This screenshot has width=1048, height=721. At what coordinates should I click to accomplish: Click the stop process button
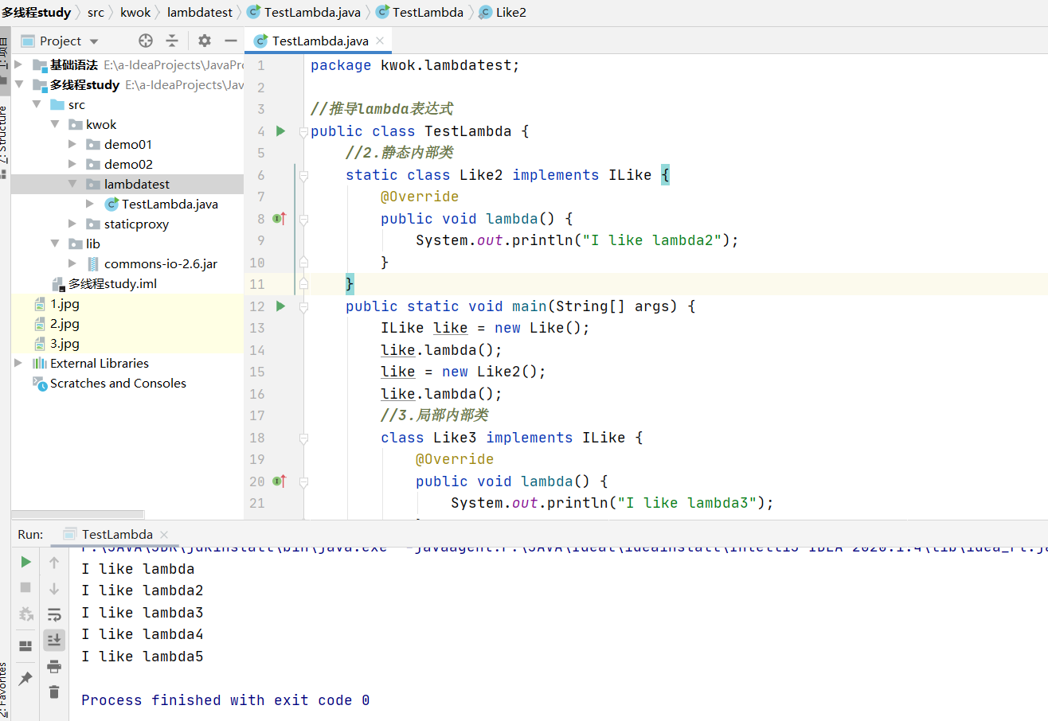click(25, 587)
